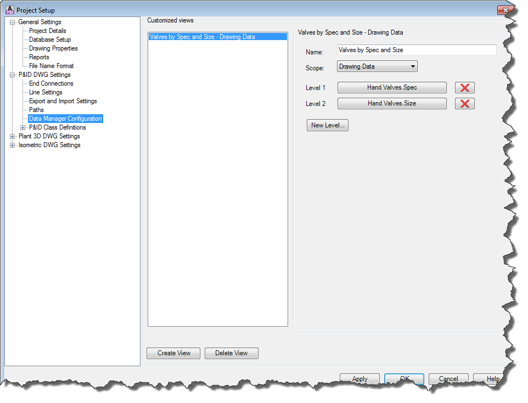528x403 pixels.
Task: Expand Isometric DWG Settings node
Action: (13, 145)
